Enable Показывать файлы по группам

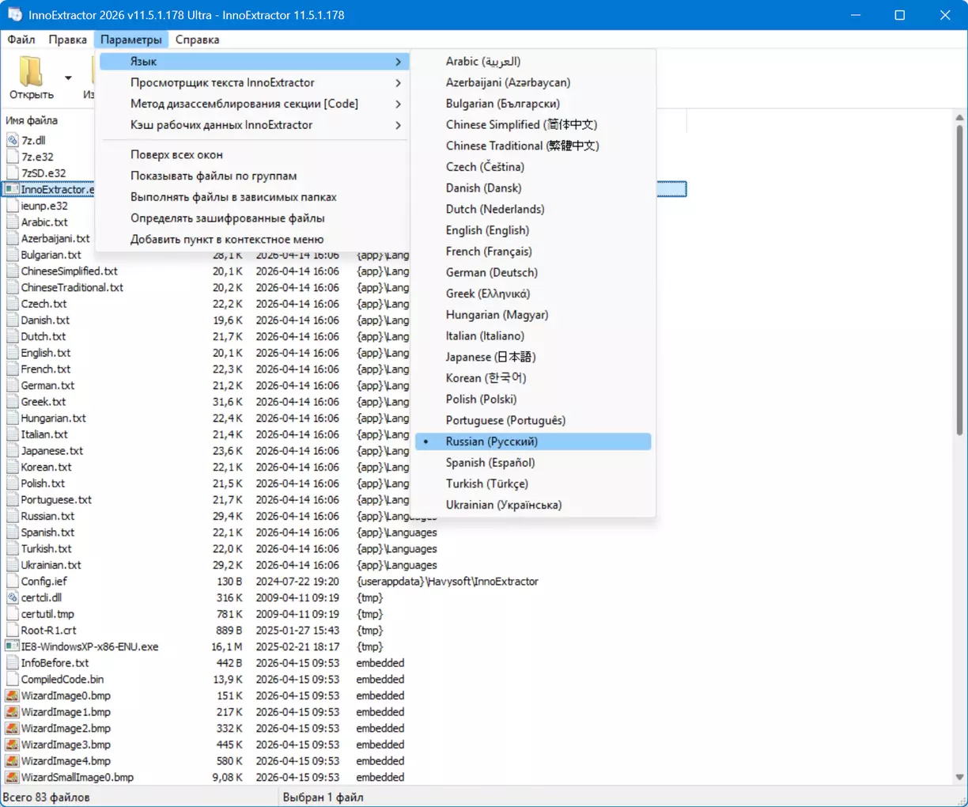tap(214, 176)
